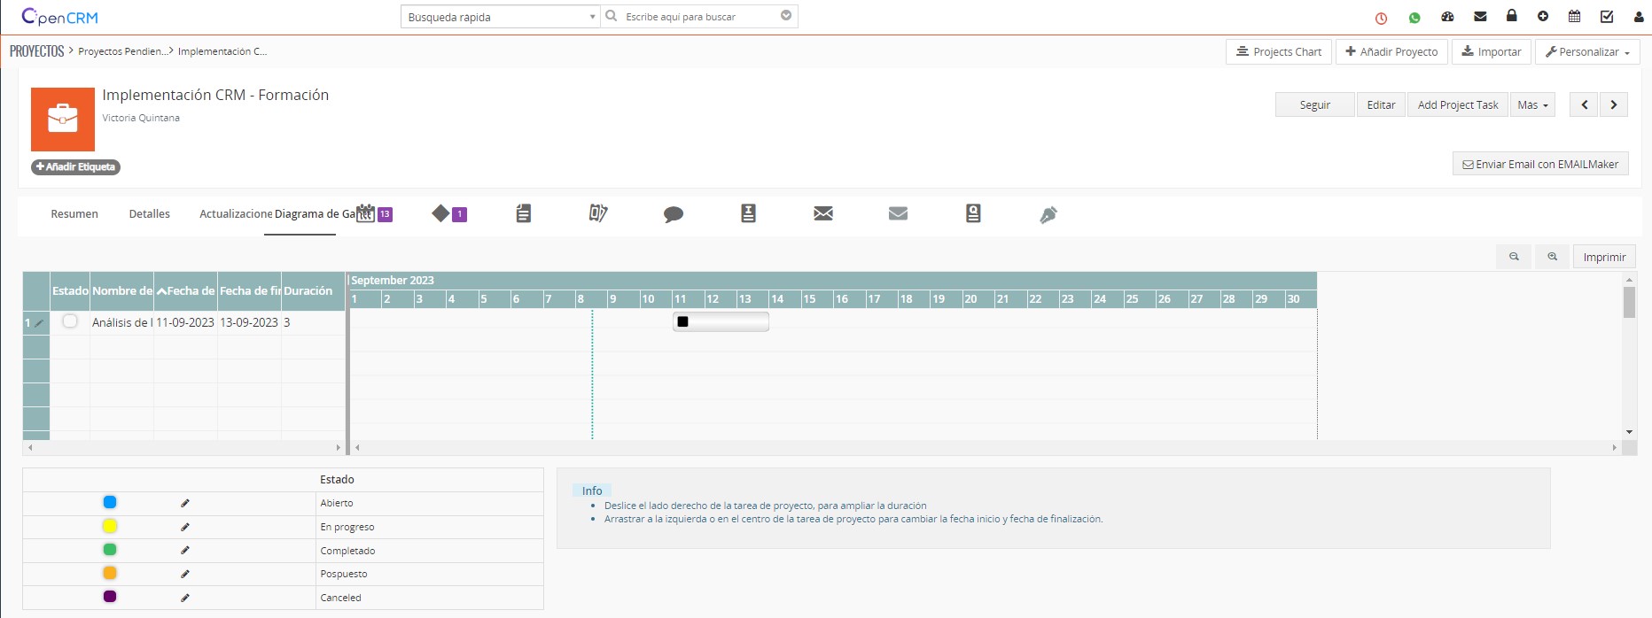Switch to the Actualizaciones tab
Screen dimensions: 1652x618
pos(235,213)
